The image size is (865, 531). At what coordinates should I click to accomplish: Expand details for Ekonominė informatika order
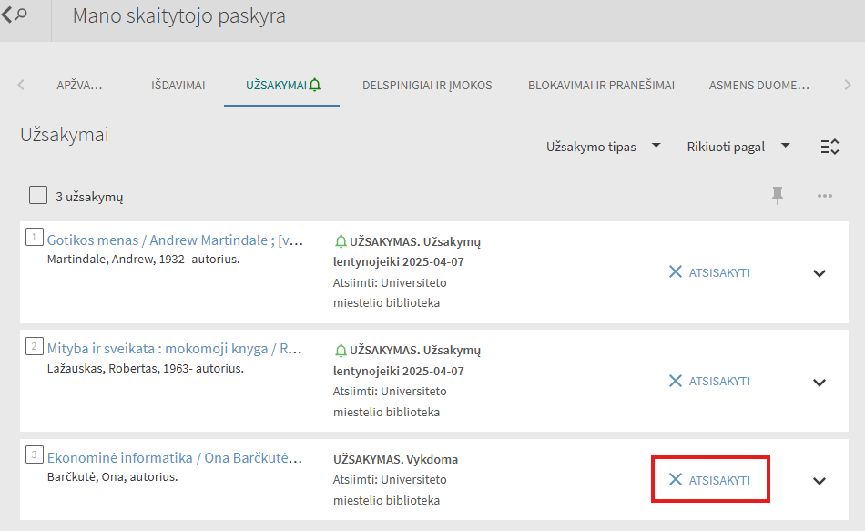click(x=819, y=481)
